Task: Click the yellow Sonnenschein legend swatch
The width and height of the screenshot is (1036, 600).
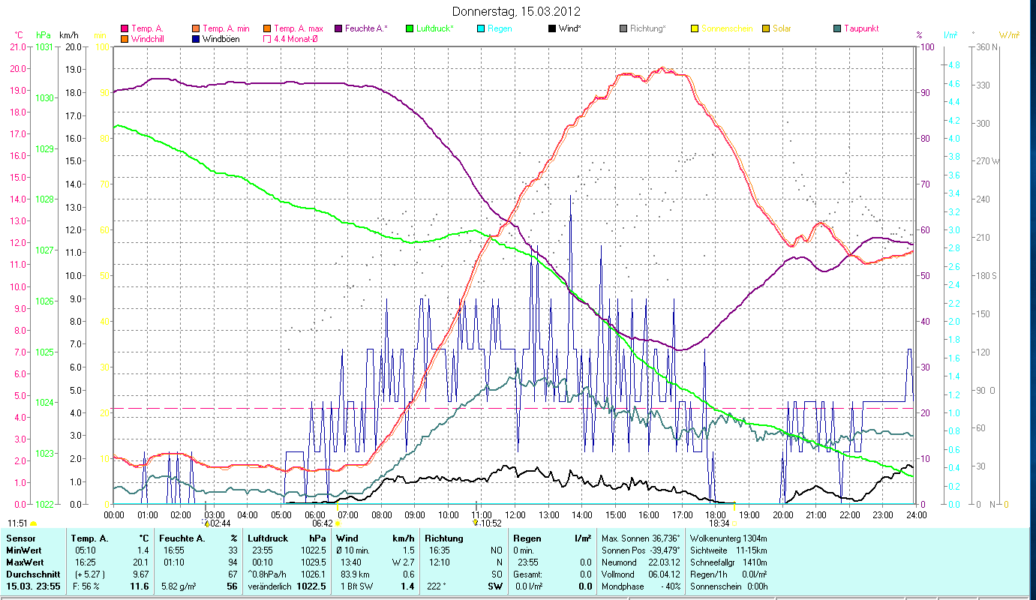Action: (695, 28)
